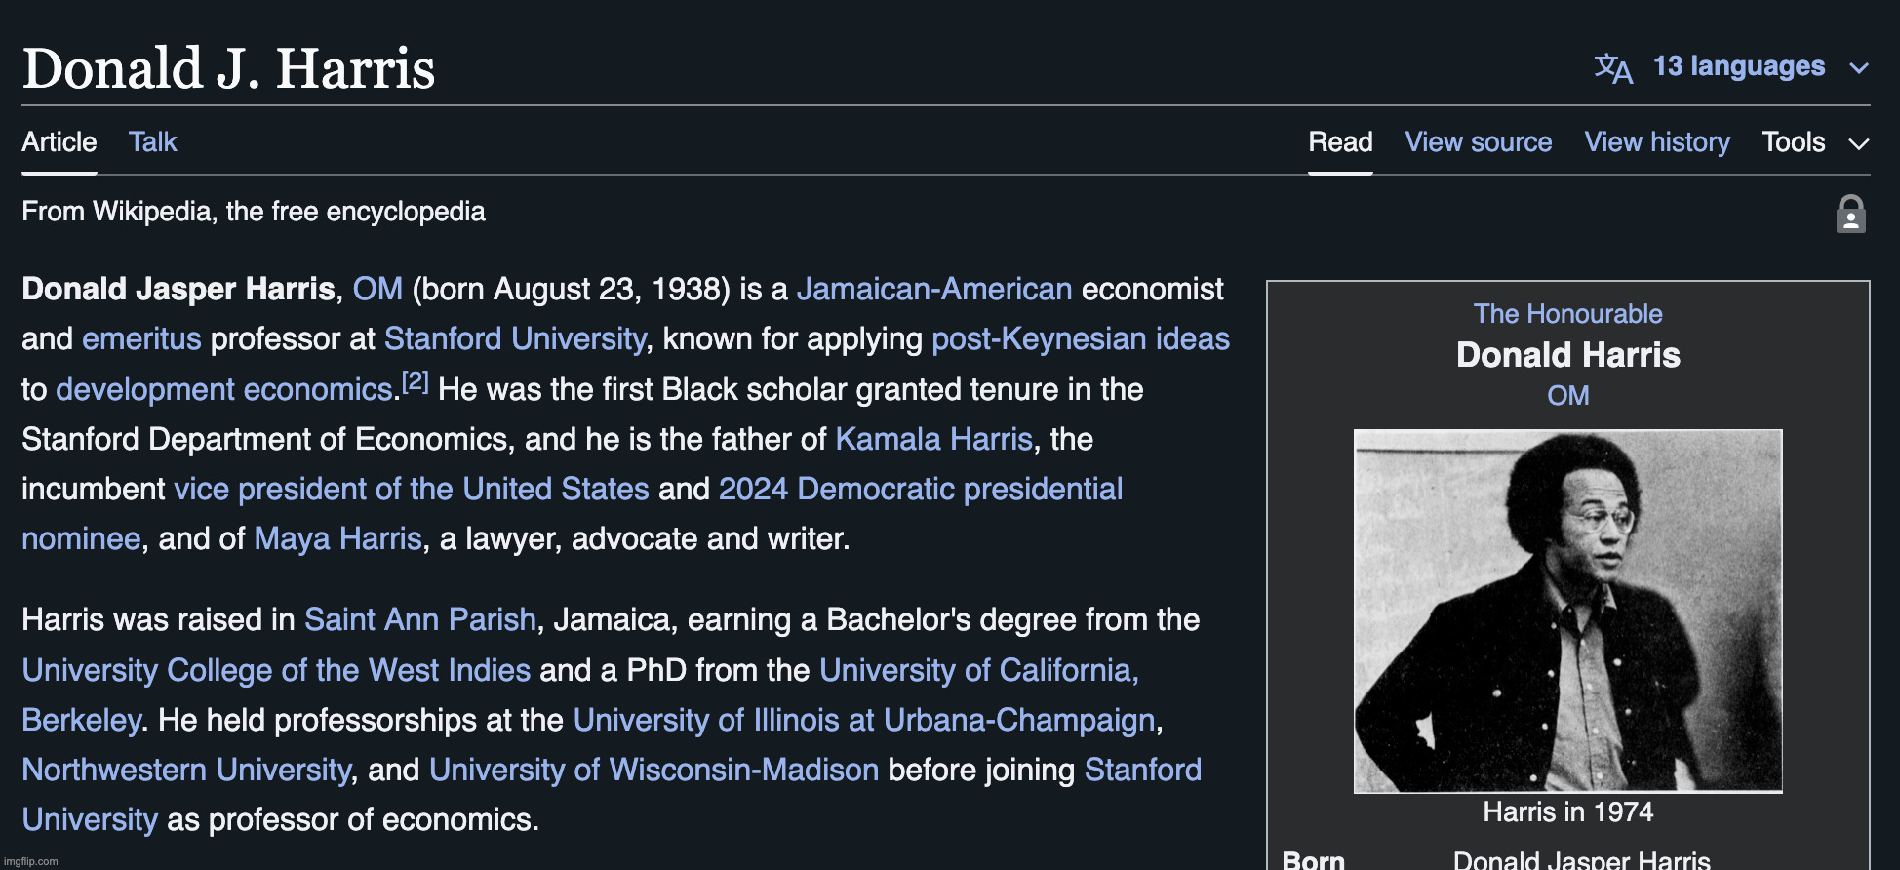This screenshot has height=870, width=1900.
Task: Open the Stanford University link in intro
Action: point(515,338)
